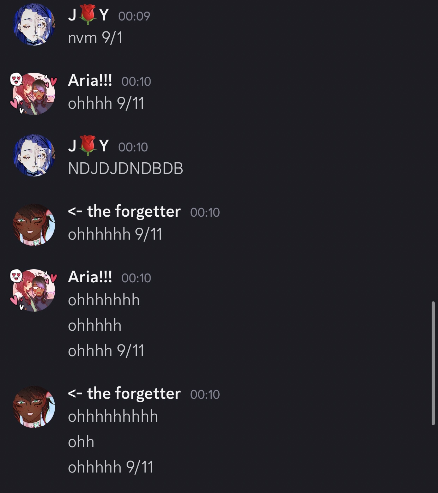
Task: Select the last message 'ohhhhh 9/11'
Action: pos(111,467)
